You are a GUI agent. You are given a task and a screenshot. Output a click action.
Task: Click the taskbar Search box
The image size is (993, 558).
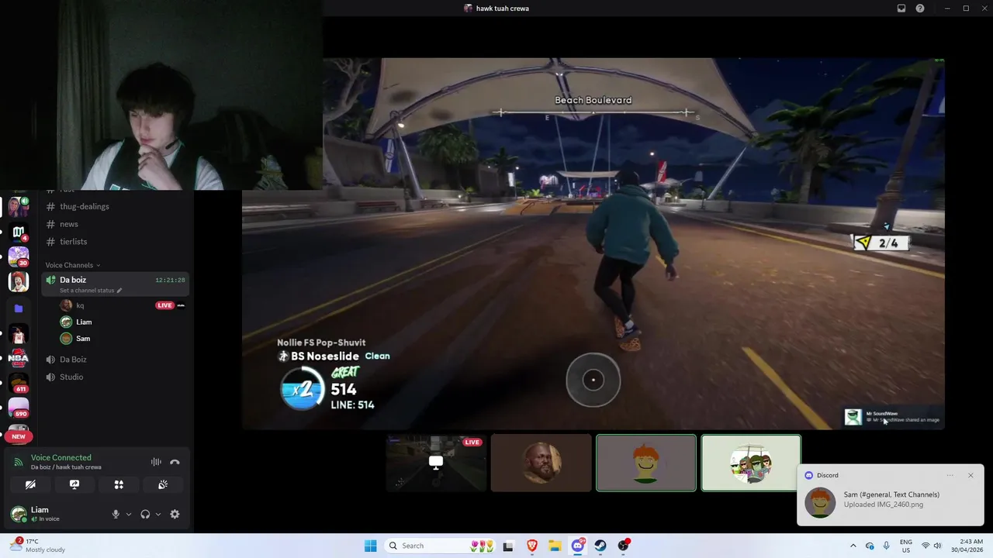point(441,546)
